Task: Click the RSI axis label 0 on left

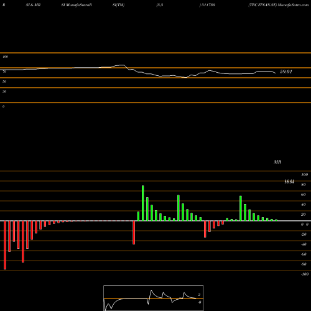Action: 3,106
